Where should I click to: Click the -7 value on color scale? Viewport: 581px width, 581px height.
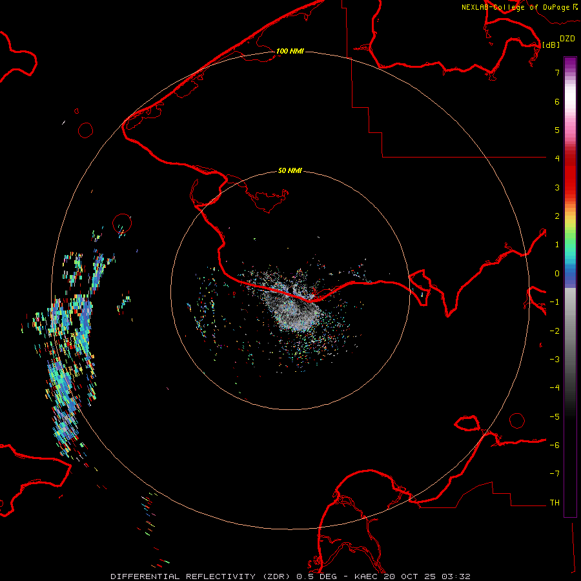pyautogui.click(x=555, y=474)
